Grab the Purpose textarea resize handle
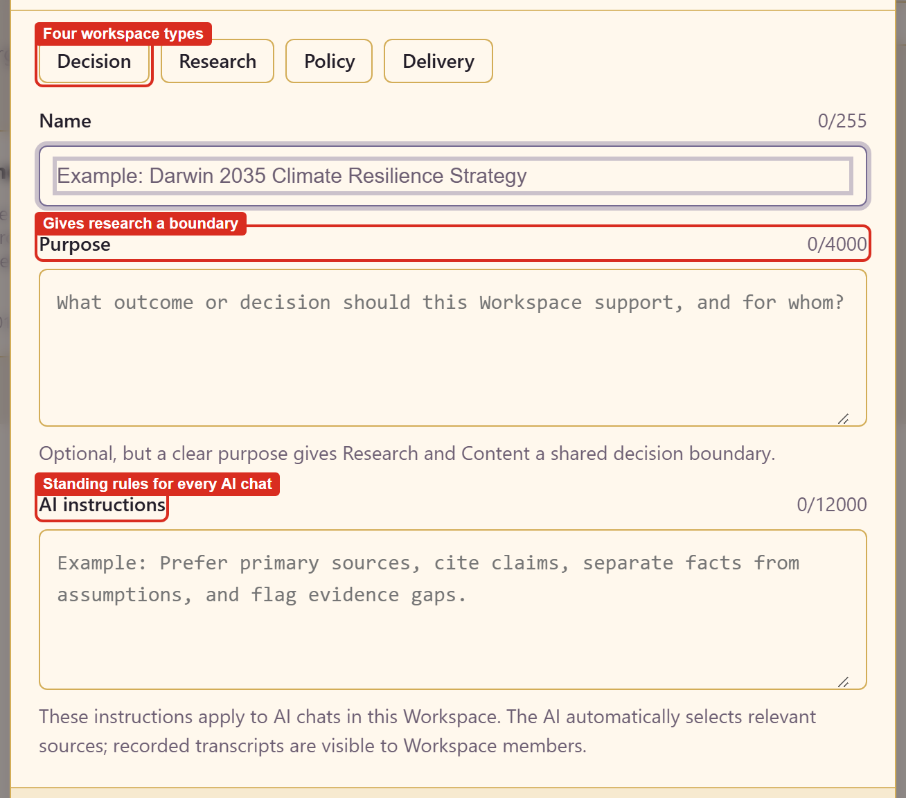This screenshot has height=798, width=906. pyautogui.click(x=843, y=419)
